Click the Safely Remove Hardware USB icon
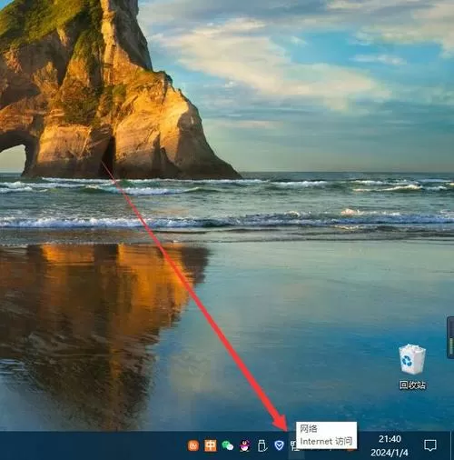Screen dimensions: 454x460 coord(262,445)
